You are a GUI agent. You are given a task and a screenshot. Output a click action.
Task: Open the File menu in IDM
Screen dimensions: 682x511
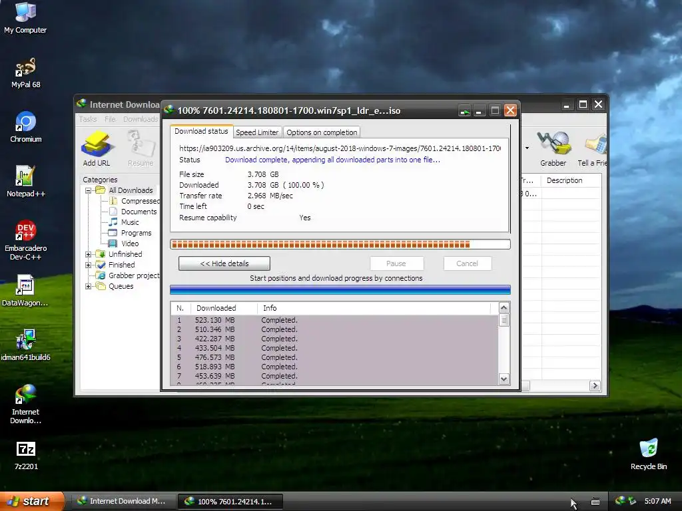pos(110,119)
